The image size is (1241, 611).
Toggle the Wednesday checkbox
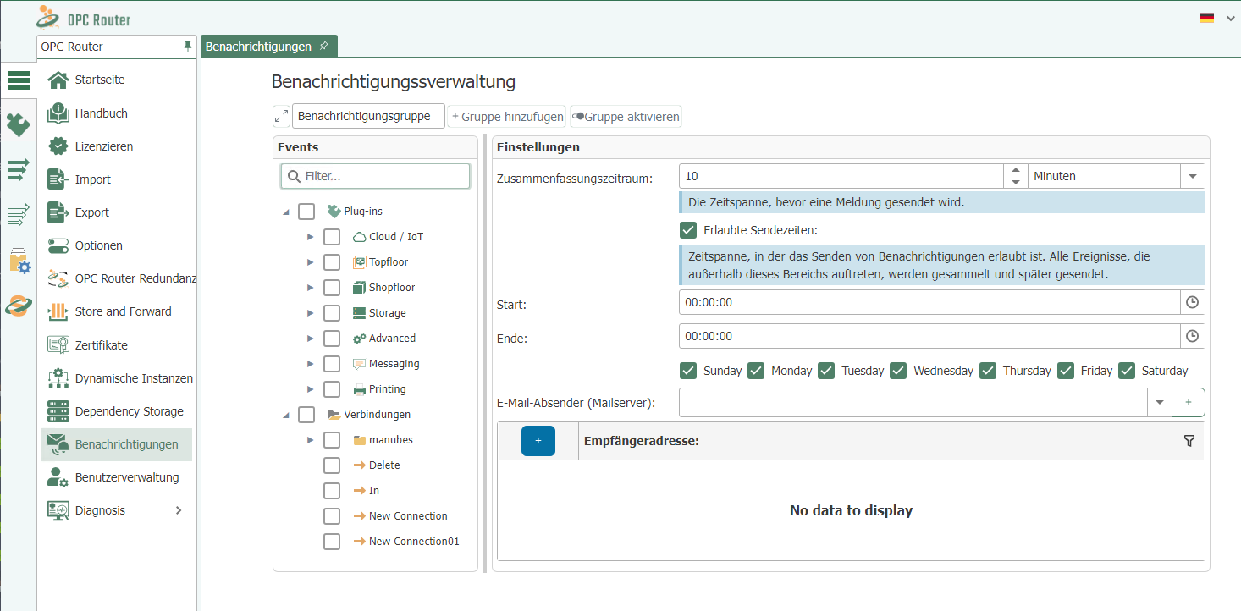pyautogui.click(x=898, y=371)
